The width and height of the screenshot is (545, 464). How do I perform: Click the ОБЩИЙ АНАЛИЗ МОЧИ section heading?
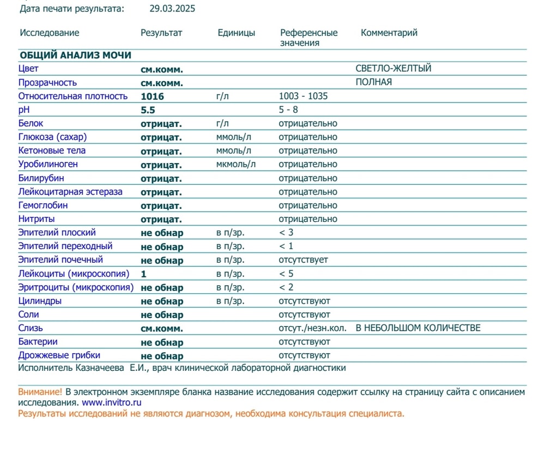(75, 55)
